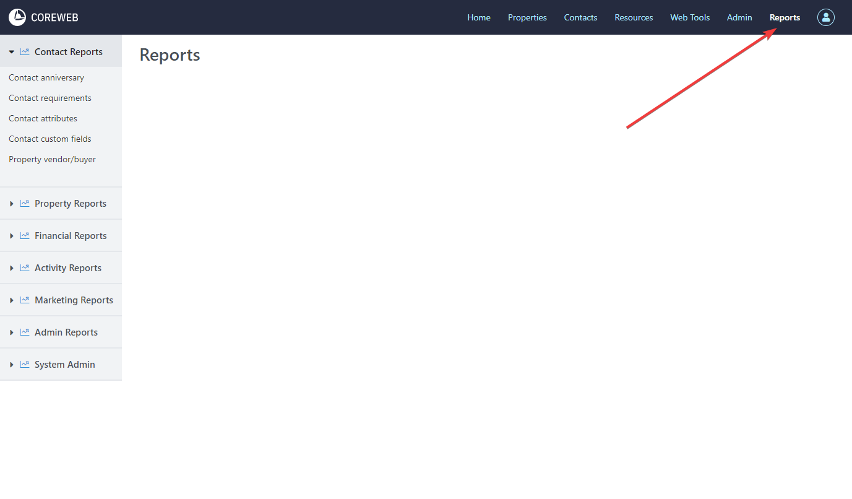Expand the Financial Reports arrow

click(12, 236)
